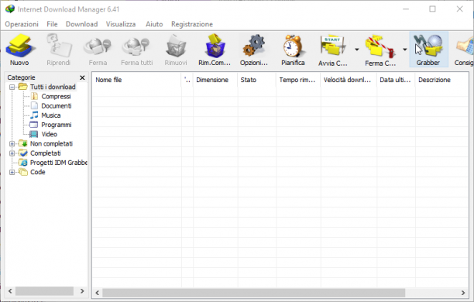Expand the Non completati tree node

click(12, 144)
